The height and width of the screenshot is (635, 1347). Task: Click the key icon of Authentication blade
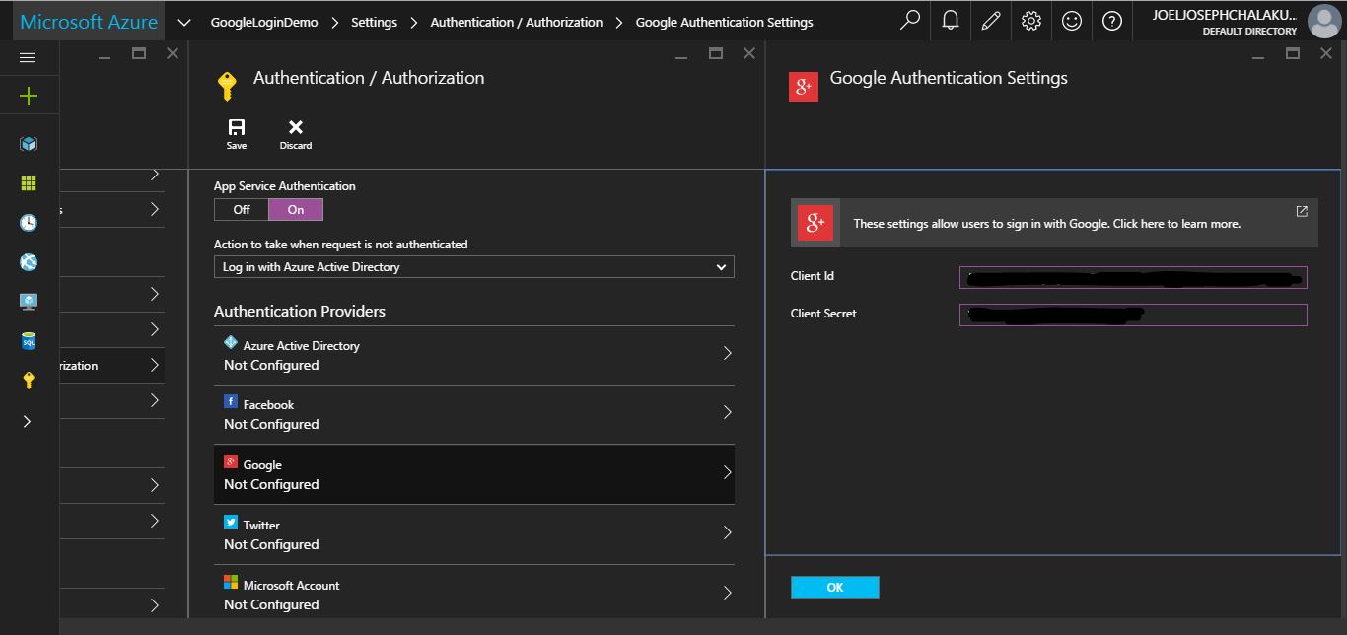227,86
